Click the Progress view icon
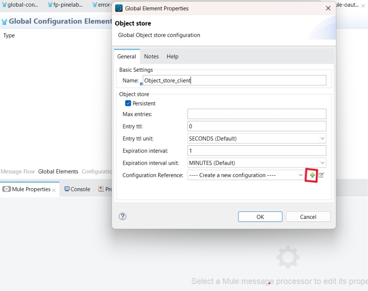368x291 pixels. pyautogui.click(x=100, y=189)
